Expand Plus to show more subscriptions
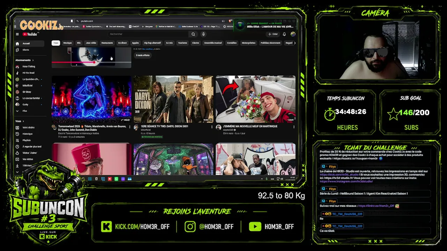This screenshot has height=251, width=447. click(30, 111)
